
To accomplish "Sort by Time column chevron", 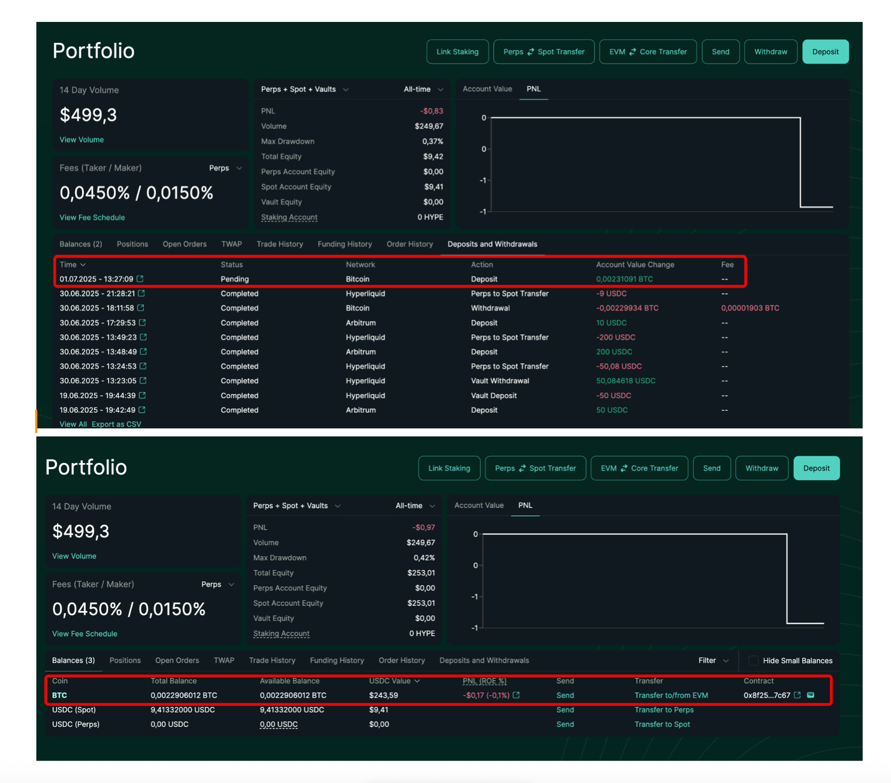I will 83,265.
